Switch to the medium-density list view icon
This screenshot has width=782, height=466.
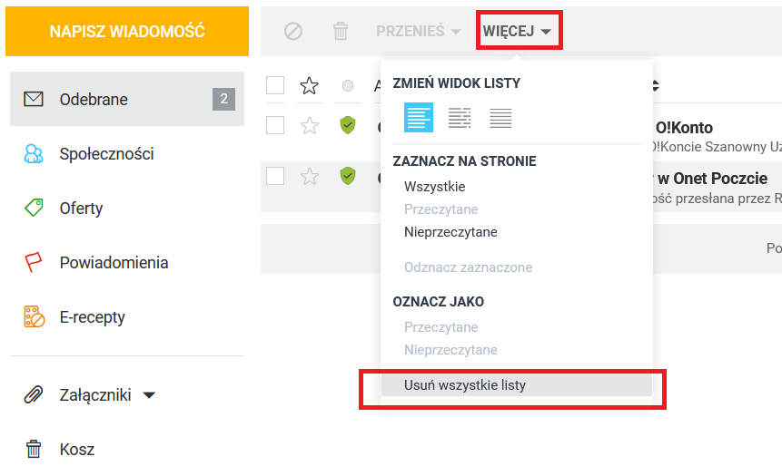[460, 118]
